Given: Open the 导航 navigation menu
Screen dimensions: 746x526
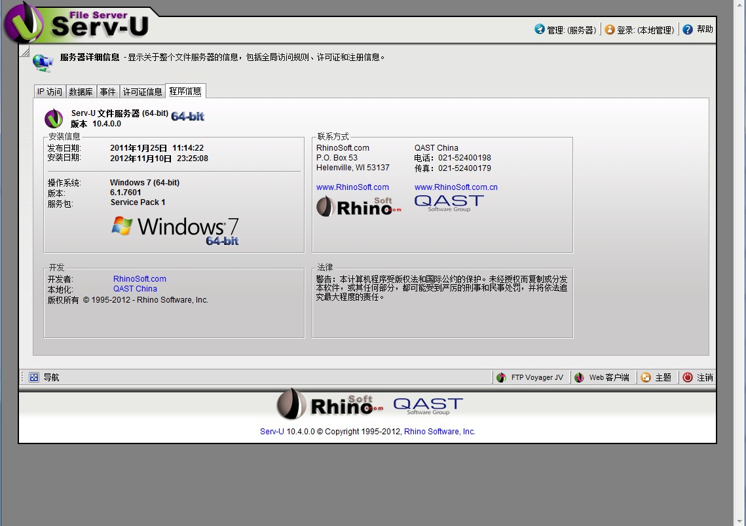Looking at the screenshot, I should click(x=44, y=377).
